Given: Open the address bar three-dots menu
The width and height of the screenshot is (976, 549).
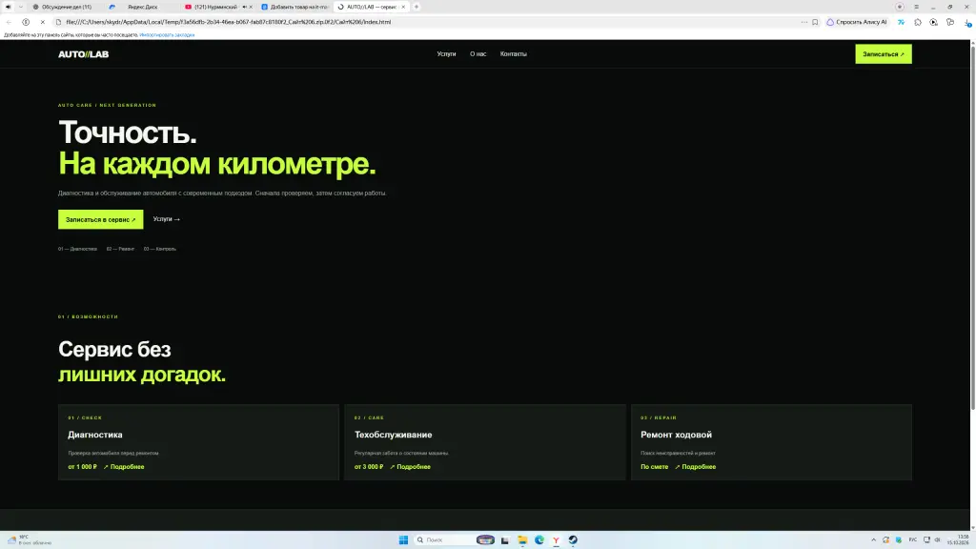Looking at the screenshot, I should point(804,22).
